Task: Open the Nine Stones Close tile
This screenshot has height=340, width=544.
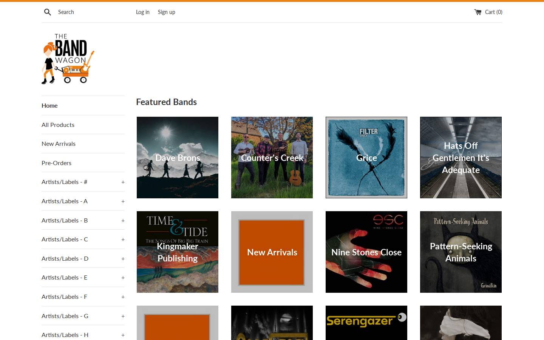Action: pos(366,252)
